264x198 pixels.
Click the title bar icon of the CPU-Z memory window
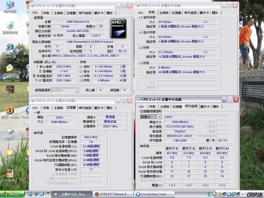tap(32, 101)
